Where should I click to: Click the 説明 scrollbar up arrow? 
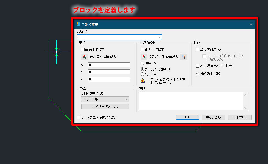246,95
